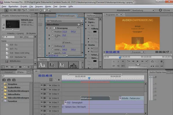Set In point in Program monitor
The height and width of the screenshot is (115, 173).
coord(114,62)
